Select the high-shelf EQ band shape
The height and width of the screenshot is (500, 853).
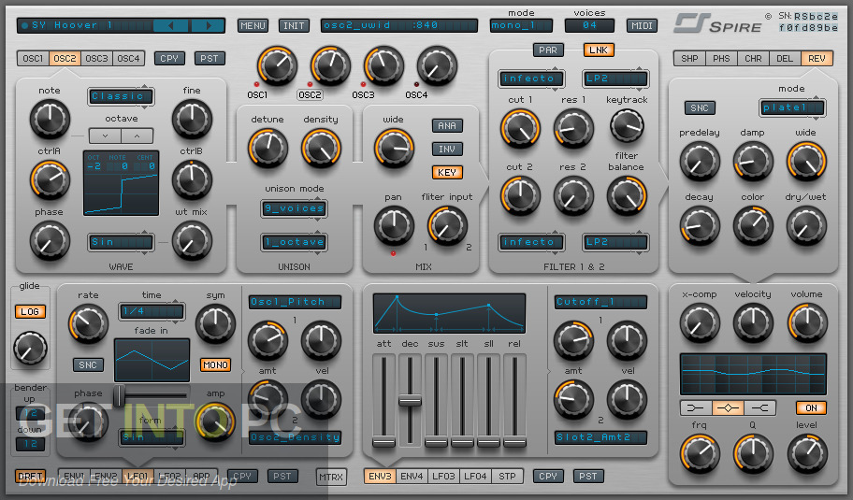tap(760, 407)
